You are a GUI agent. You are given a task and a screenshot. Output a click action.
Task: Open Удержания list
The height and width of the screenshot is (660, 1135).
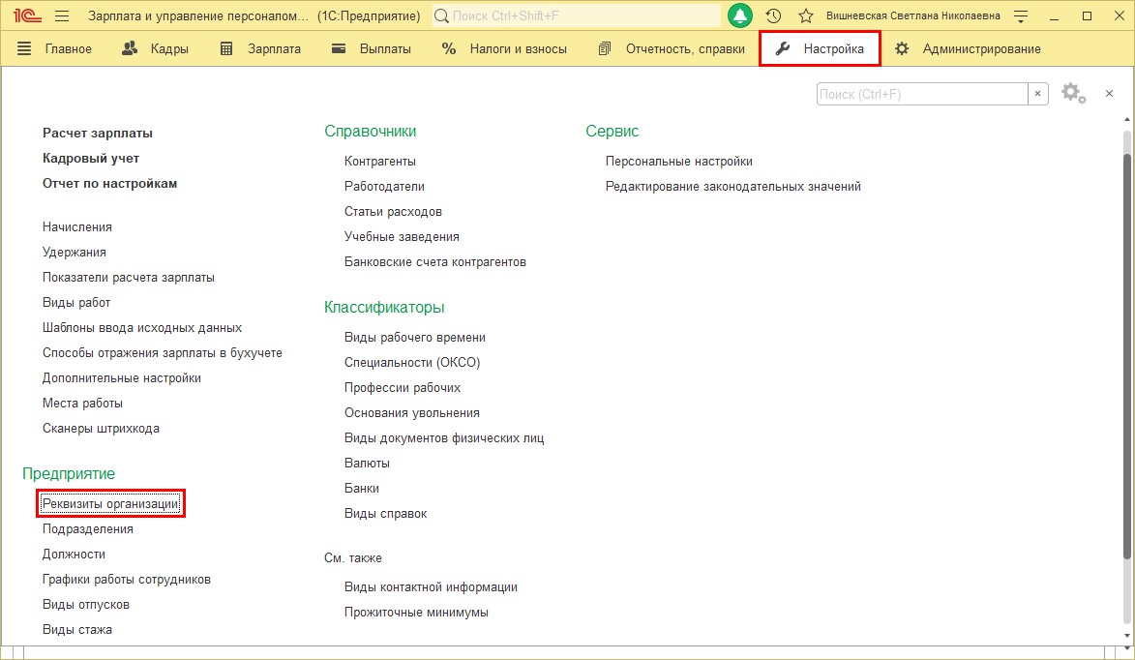(75, 253)
